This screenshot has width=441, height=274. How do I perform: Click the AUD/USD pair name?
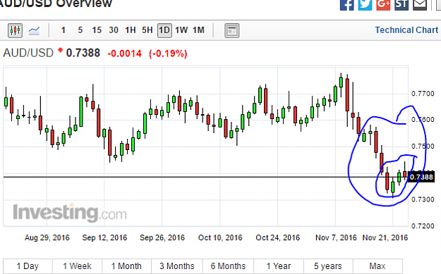coord(28,53)
